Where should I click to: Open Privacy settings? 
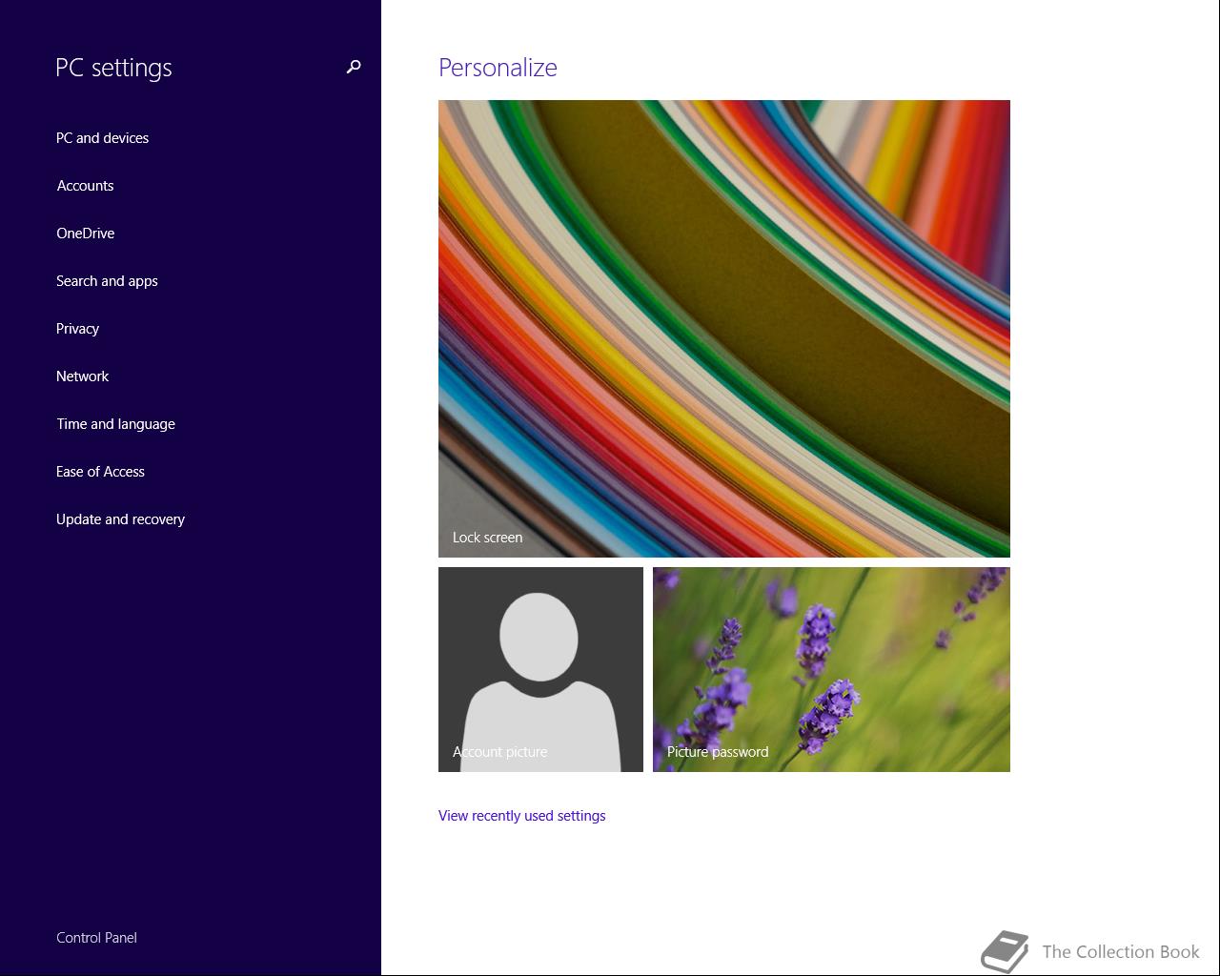click(77, 329)
